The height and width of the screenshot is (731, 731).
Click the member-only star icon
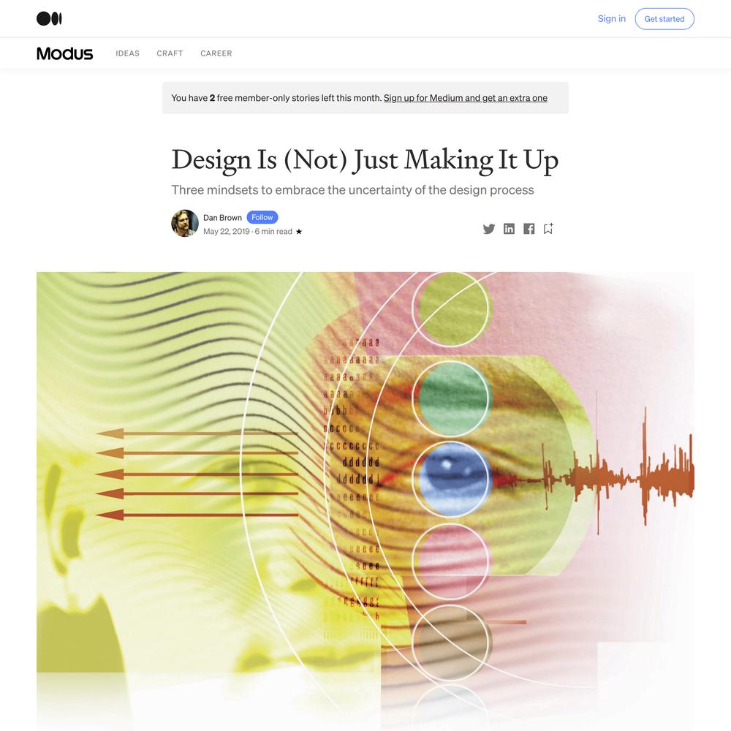click(x=299, y=231)
